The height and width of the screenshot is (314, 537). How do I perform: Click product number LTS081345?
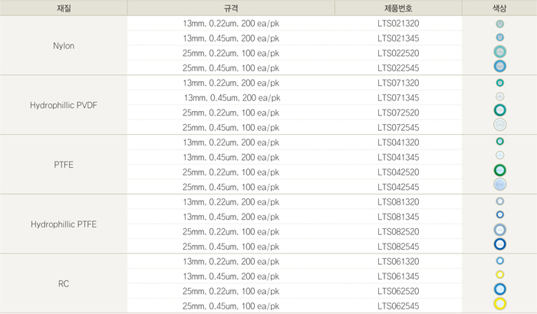coord(398,217)
